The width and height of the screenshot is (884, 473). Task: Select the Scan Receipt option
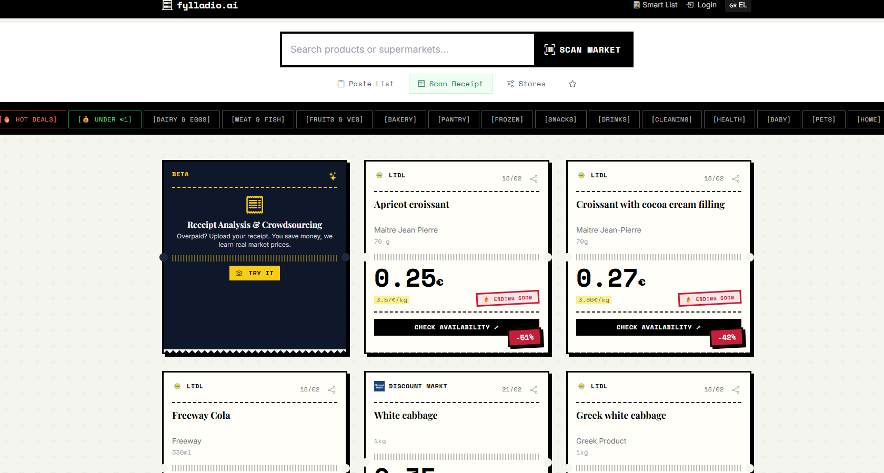coord(450,84)
